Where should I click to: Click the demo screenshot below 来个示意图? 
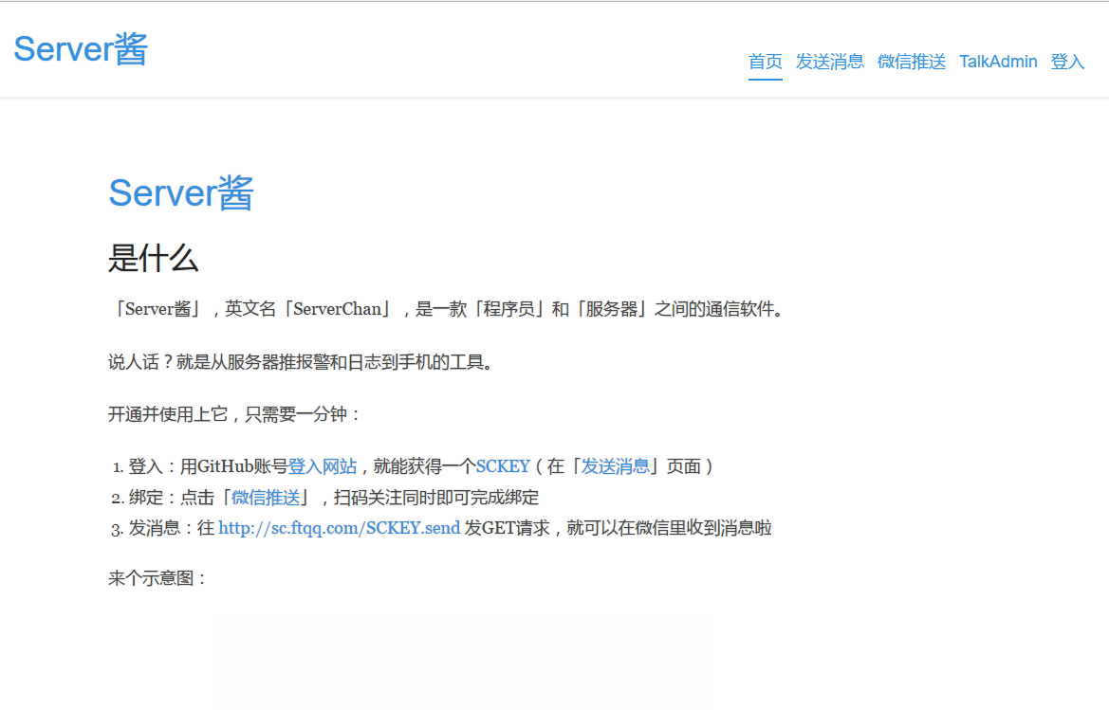(462, 664)
